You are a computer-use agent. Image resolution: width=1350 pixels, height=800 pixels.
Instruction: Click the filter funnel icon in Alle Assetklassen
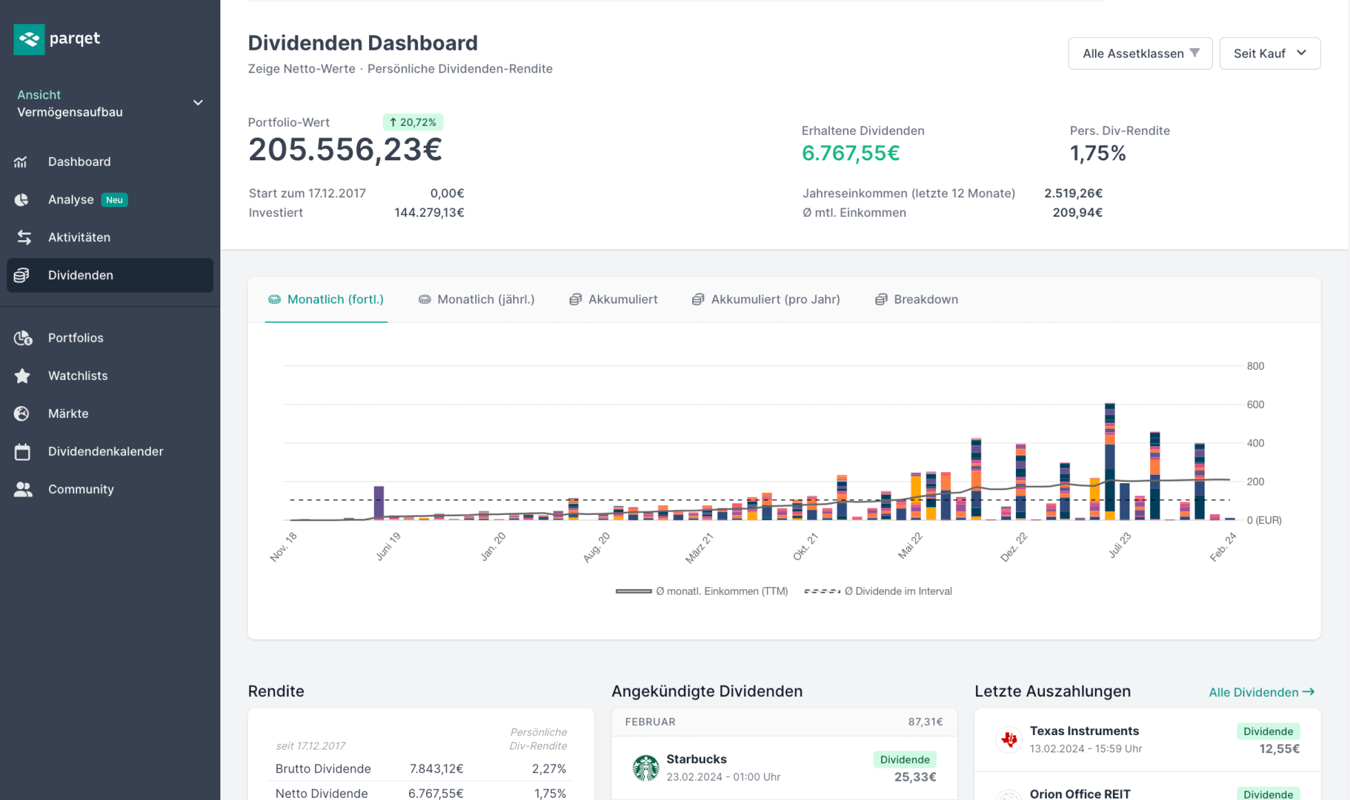pyautogui.click(x=1195, y=53)
